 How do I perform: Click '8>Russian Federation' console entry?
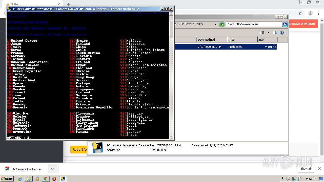(x=27, y=62)
